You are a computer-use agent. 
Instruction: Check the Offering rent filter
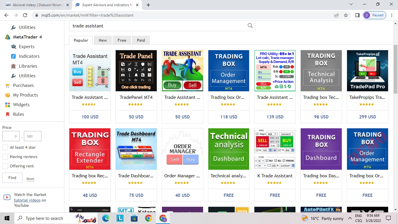point(5,166)
